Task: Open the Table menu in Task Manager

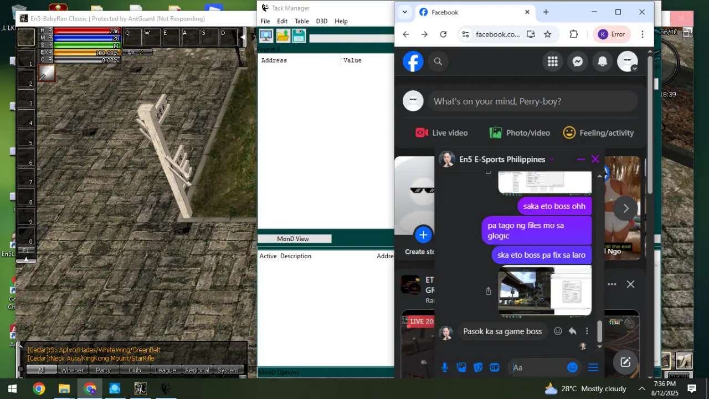Action: (x=302, y=21)
